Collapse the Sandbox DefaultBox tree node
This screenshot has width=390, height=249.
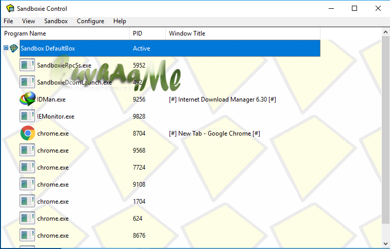pos(6,47)
